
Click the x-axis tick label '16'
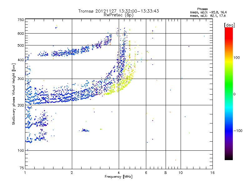point(212,173)
